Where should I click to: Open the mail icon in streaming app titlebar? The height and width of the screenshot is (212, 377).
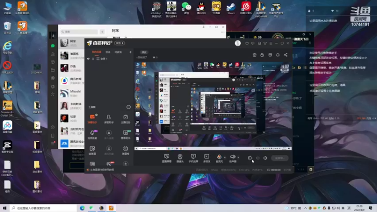(247, 43)
